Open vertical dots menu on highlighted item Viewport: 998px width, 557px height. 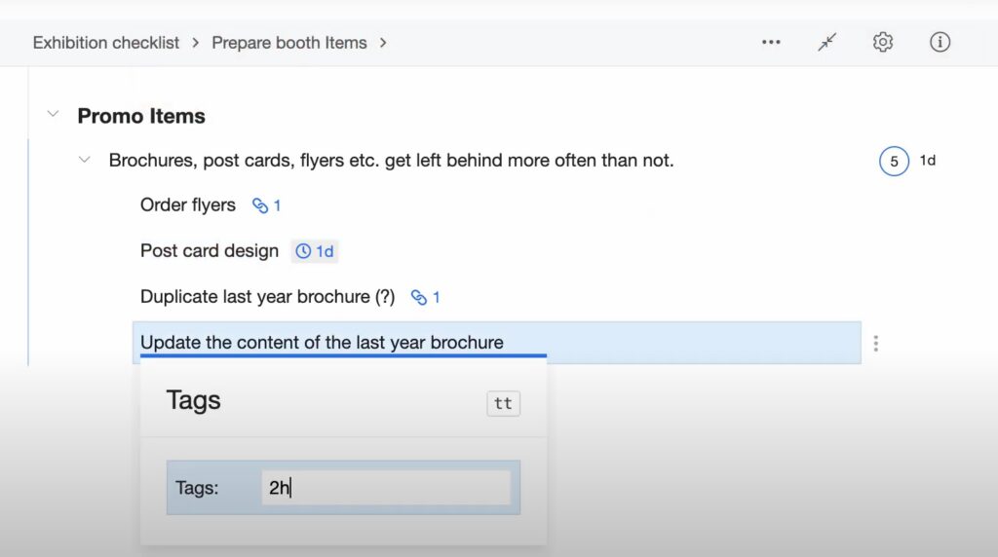click(x=876, y=343)
